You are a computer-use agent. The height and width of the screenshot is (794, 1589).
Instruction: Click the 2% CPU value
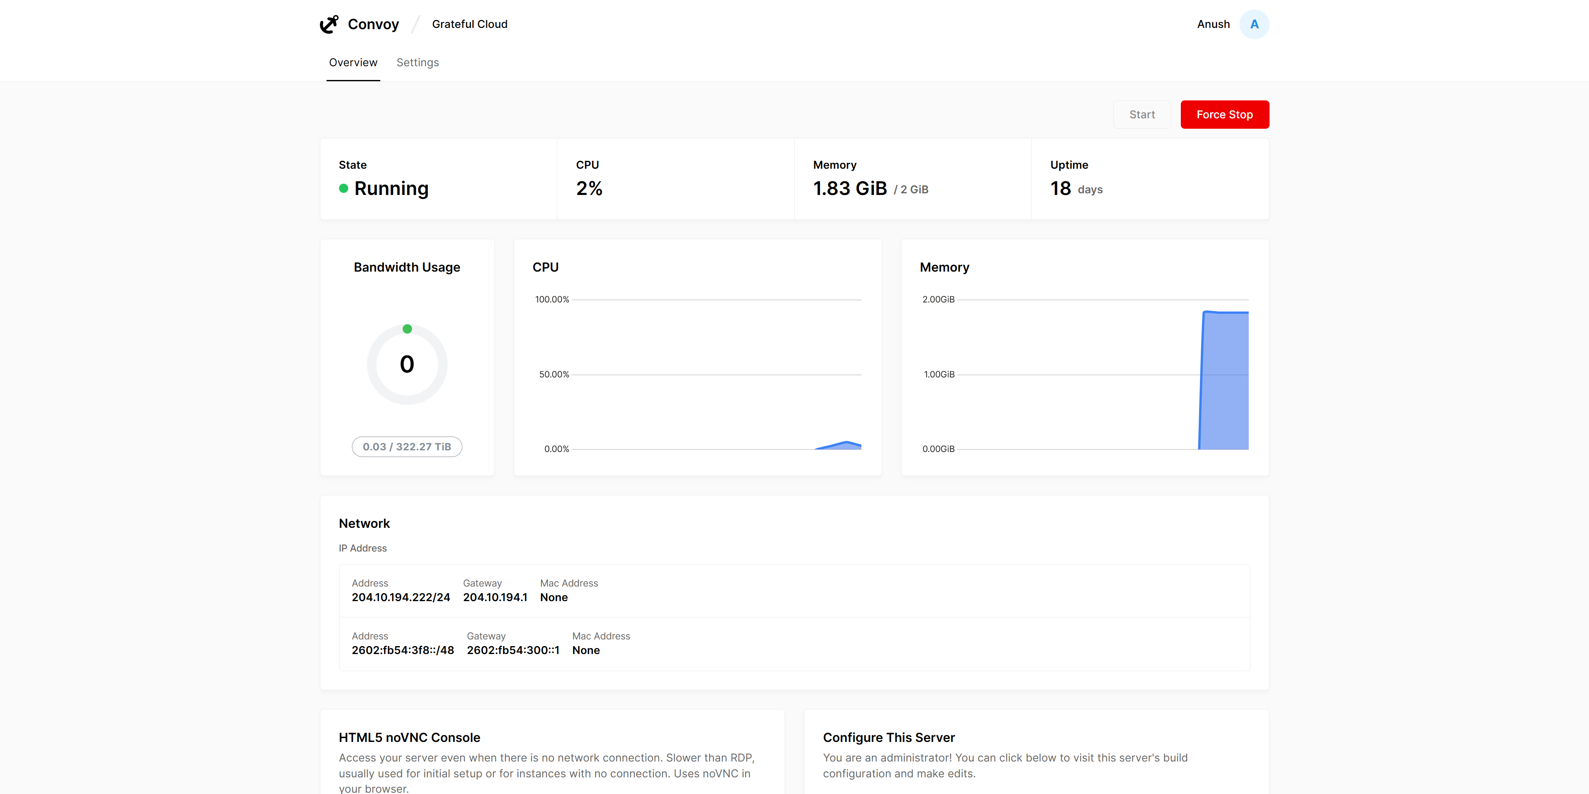click(589, 188)
